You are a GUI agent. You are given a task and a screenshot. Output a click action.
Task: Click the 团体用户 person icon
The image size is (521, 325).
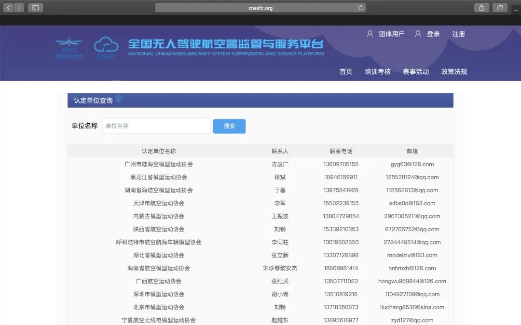point(370,34)
